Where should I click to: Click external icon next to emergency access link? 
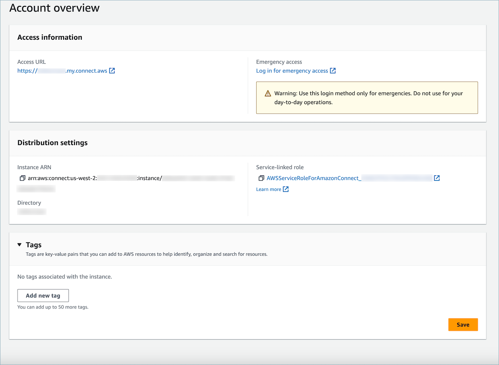tap(333, 71)
